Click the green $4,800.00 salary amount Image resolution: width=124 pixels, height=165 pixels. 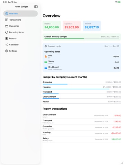pos(116,139)
